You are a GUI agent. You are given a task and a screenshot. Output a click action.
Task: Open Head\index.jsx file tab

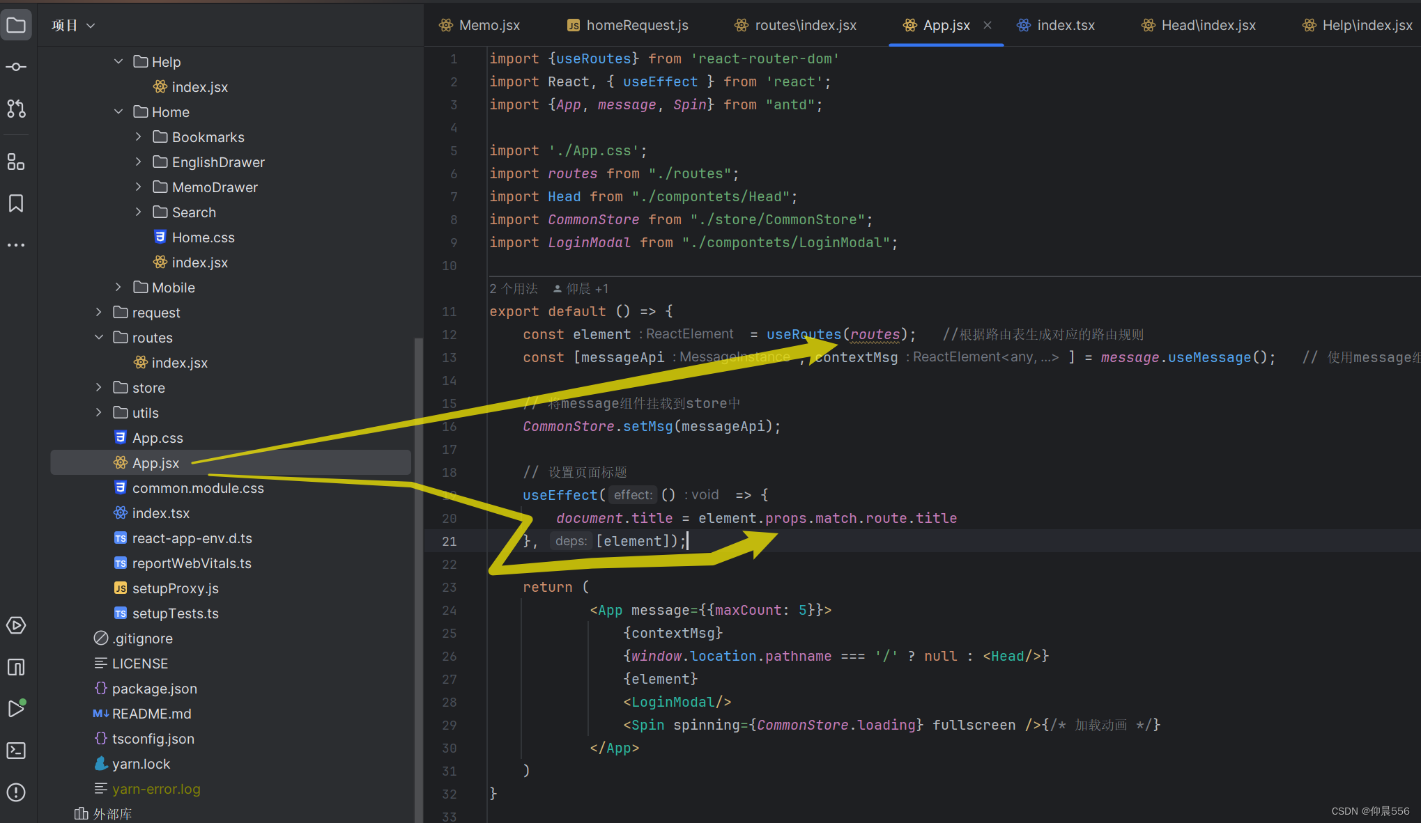(1199, 24)
